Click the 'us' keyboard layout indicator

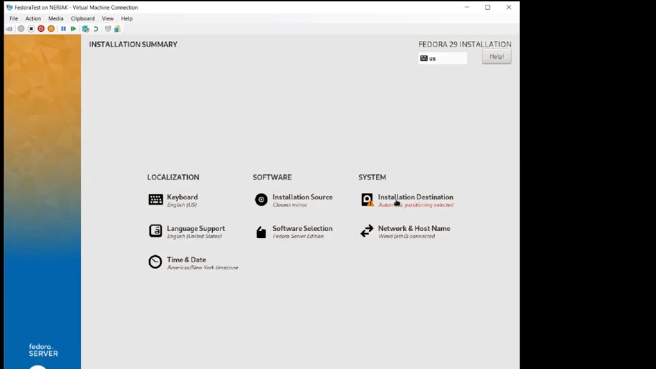(x=443, y=58)
